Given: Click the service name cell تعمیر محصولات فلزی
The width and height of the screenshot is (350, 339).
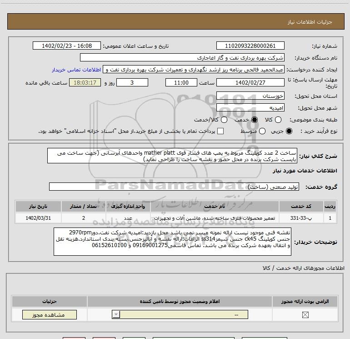Looking at the screenshot, I should point(215,218).
